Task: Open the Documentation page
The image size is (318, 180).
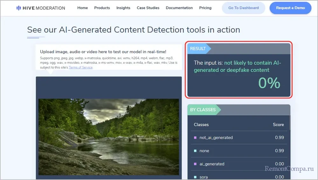Action: pyautogui.click(x=179, y=8)
